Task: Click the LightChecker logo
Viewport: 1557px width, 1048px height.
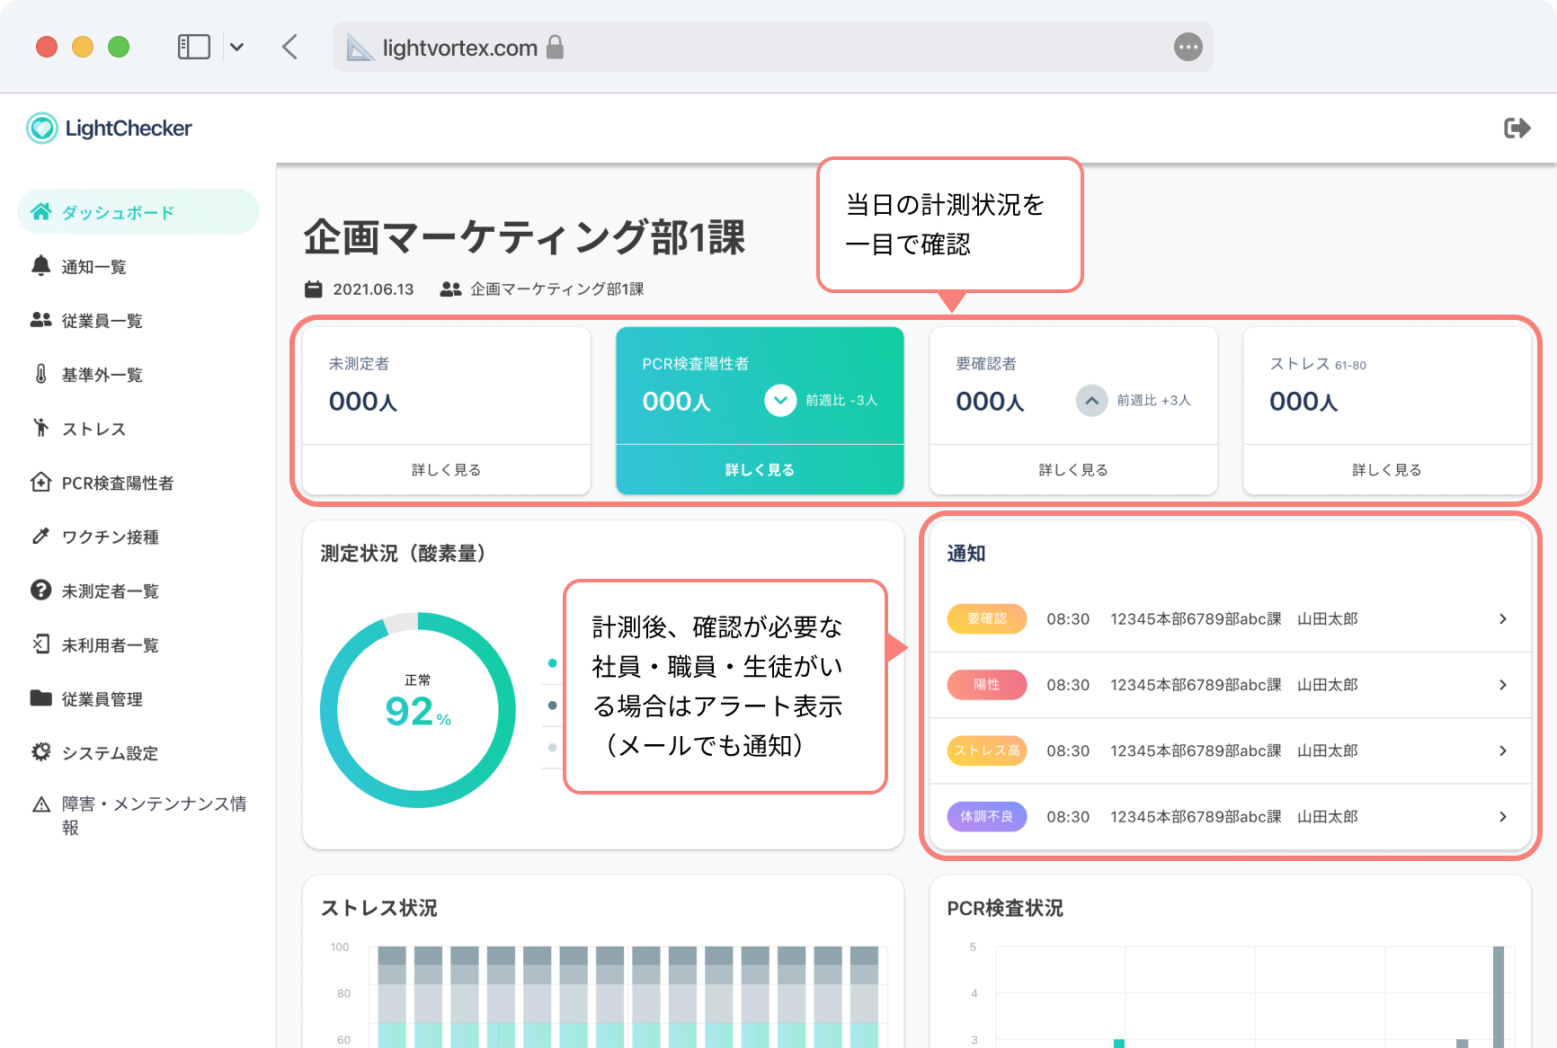Action: 109,129
